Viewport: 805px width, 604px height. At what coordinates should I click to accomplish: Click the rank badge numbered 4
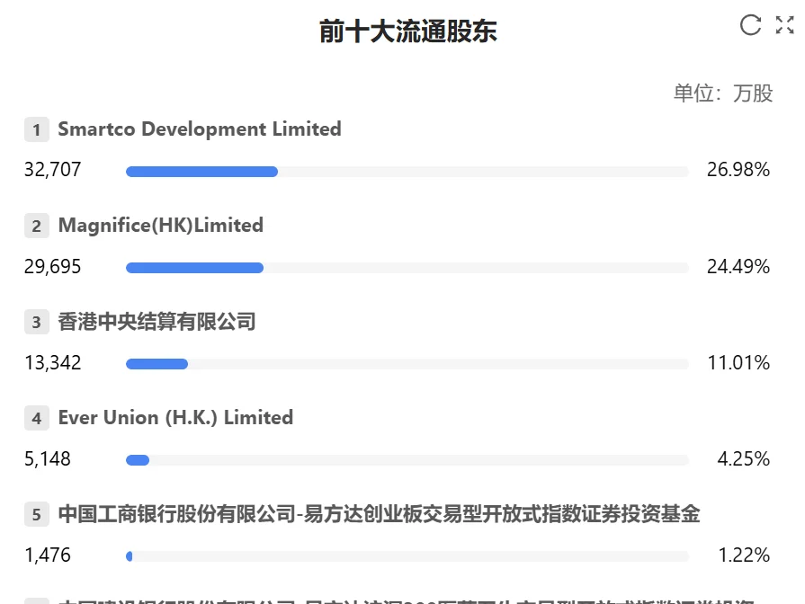[36, 418]
